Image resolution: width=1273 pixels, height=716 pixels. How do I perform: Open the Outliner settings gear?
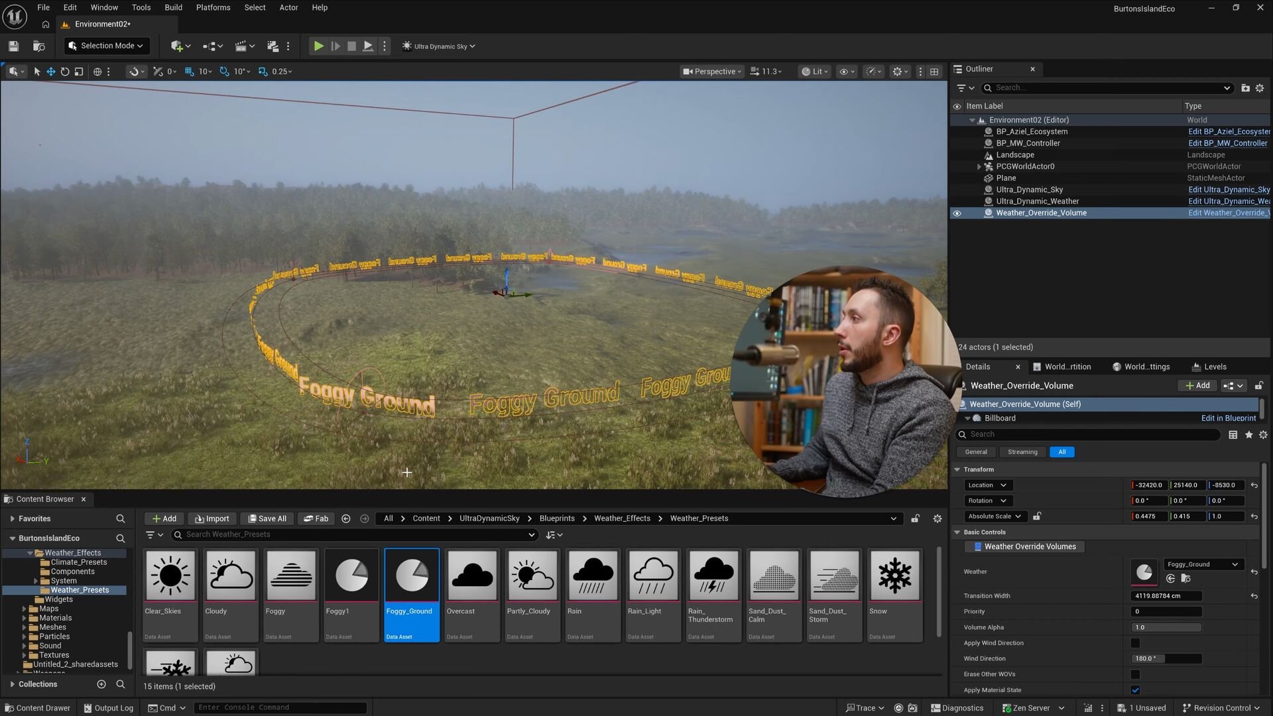click(x=1260, y=88)
